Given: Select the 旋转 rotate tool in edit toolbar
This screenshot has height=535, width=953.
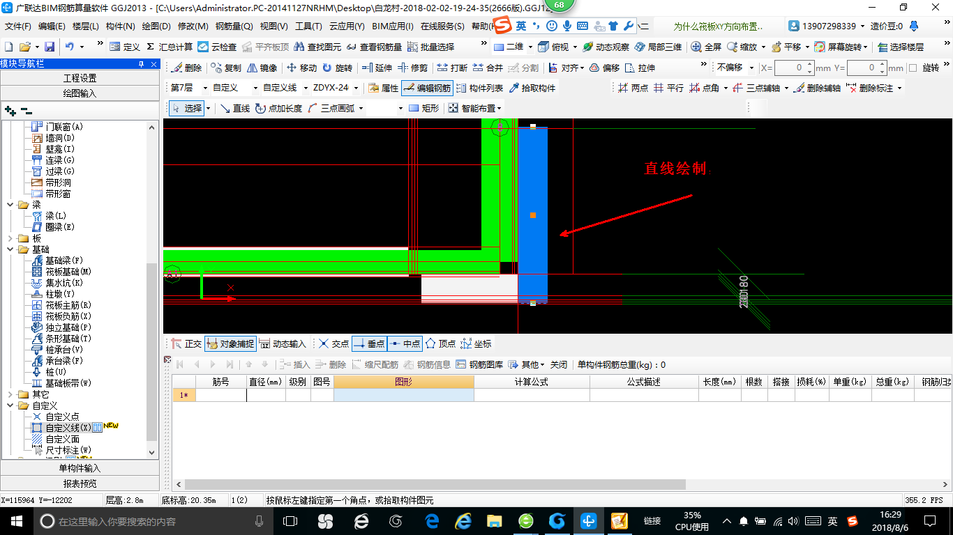Looking at the screenshot, I should pyautogui.click(x=337, y=68).
